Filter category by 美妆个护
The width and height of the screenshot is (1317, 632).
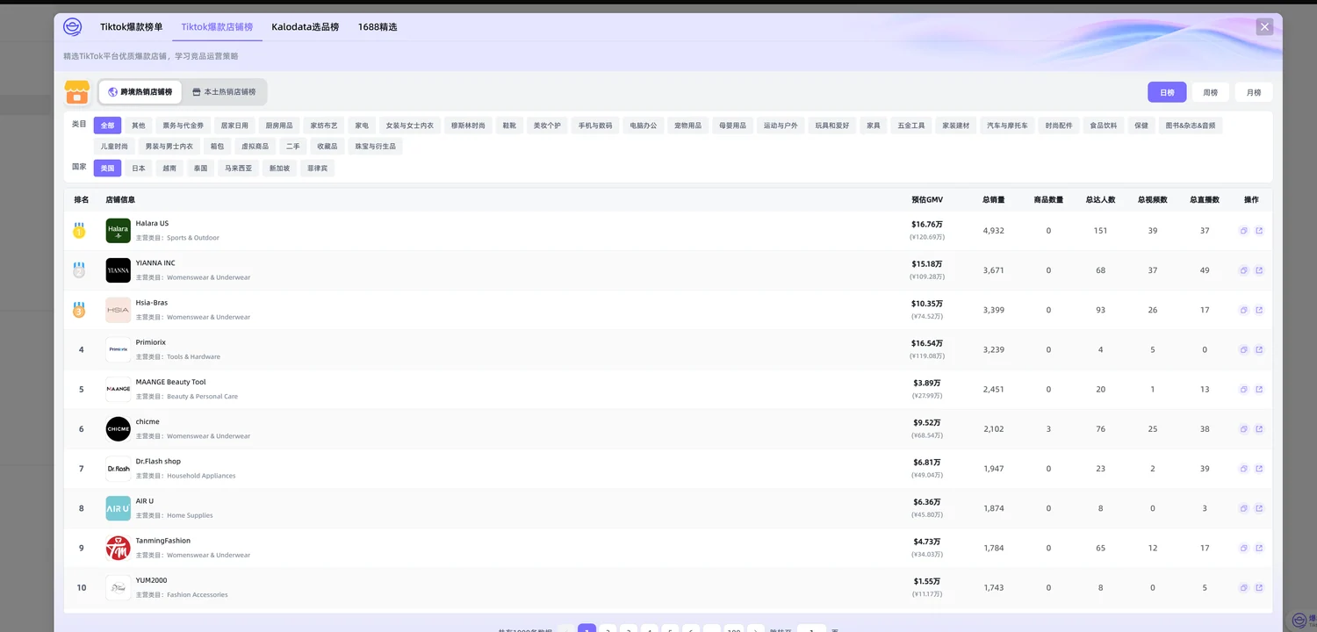click(547, 126)
